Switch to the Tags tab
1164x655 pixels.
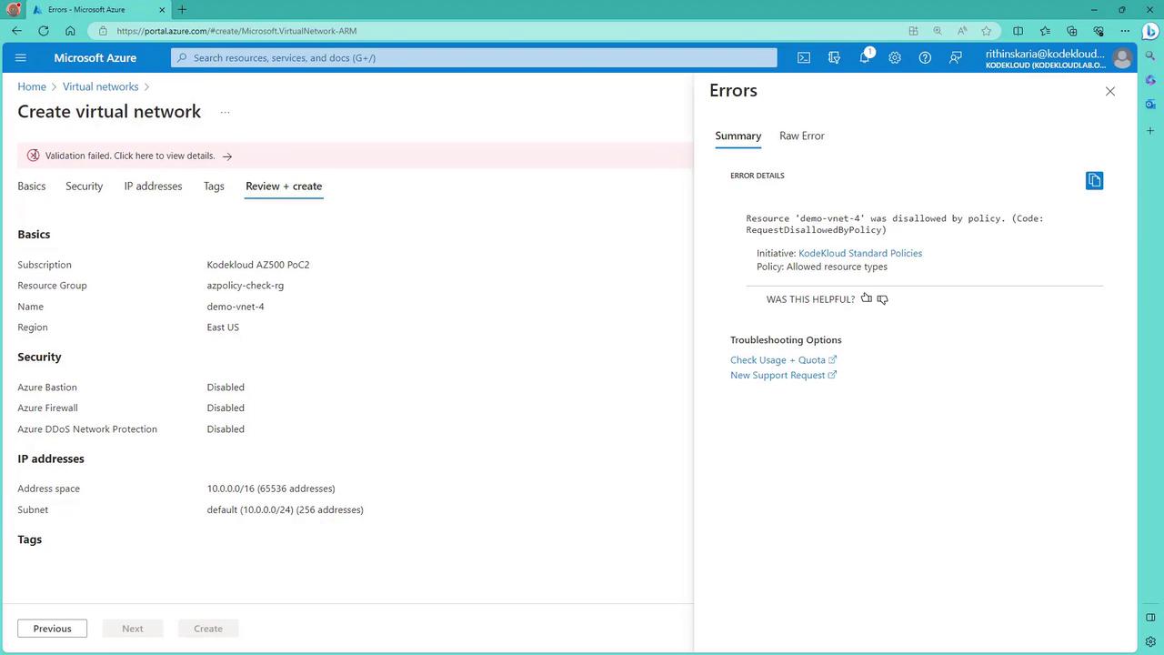click(214, 186)
